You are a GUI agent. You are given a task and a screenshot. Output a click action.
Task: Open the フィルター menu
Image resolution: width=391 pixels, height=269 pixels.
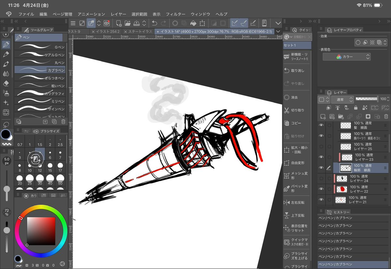175,14
